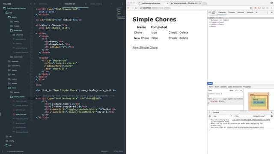Screen dimensions: 274x154
Task: Switch to the Vue.js devtools browser tab
Action: click(185, 3)
